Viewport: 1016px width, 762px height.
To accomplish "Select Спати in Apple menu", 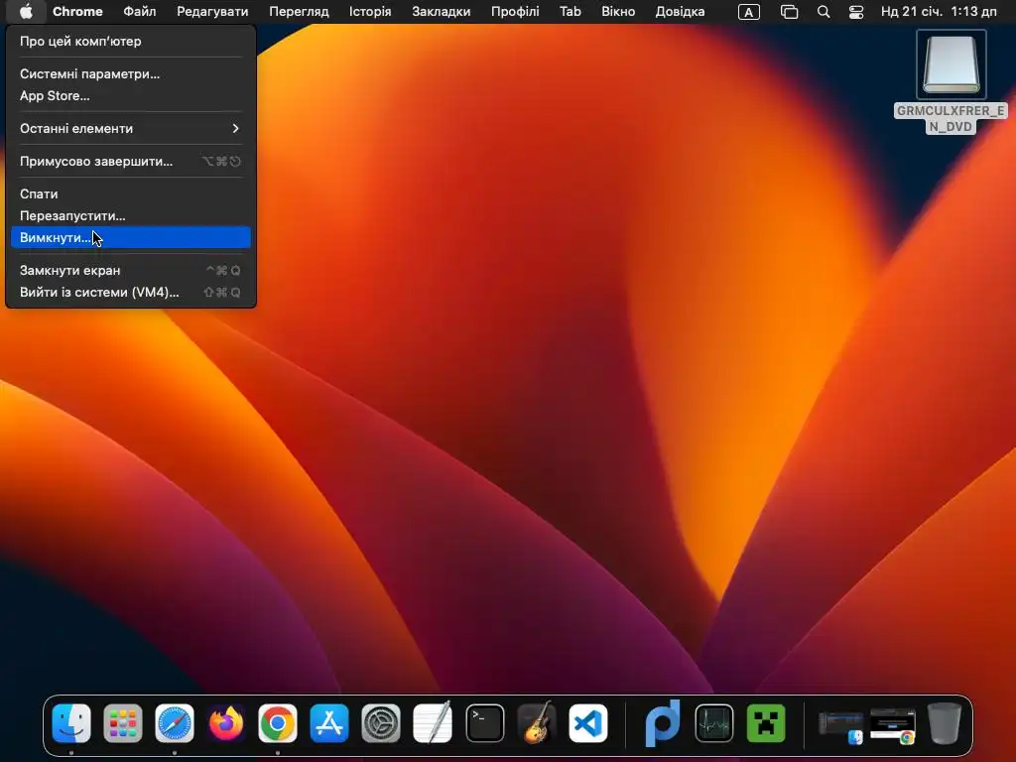I will [130, 193].
